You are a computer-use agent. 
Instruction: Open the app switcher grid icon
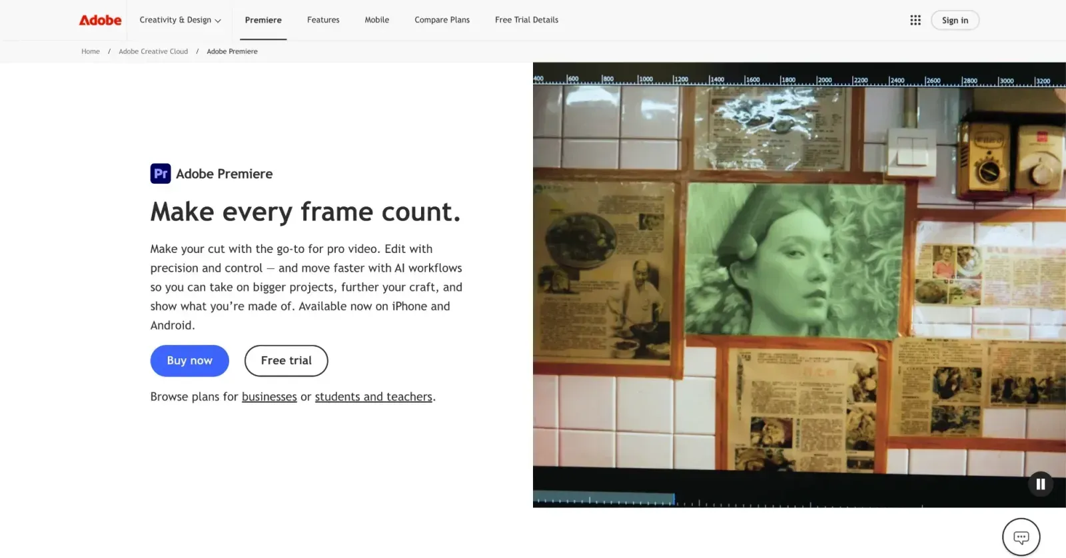coord(915,20)
